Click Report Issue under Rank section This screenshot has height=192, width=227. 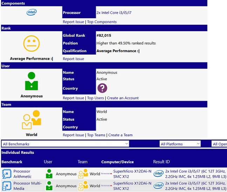coord(74,59)
